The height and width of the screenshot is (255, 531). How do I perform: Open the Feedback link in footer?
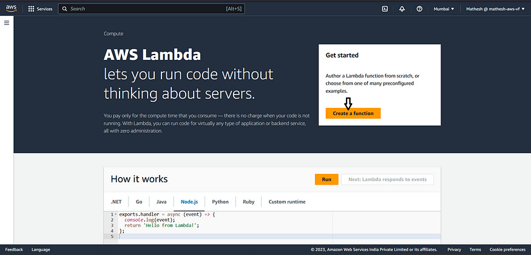[14, 250]
